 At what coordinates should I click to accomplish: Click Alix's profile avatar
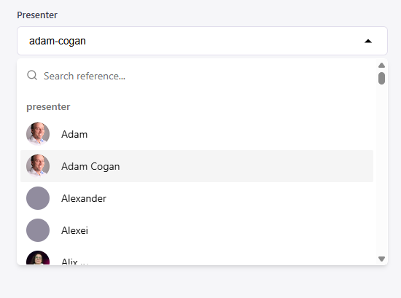[x=38, y=258]
